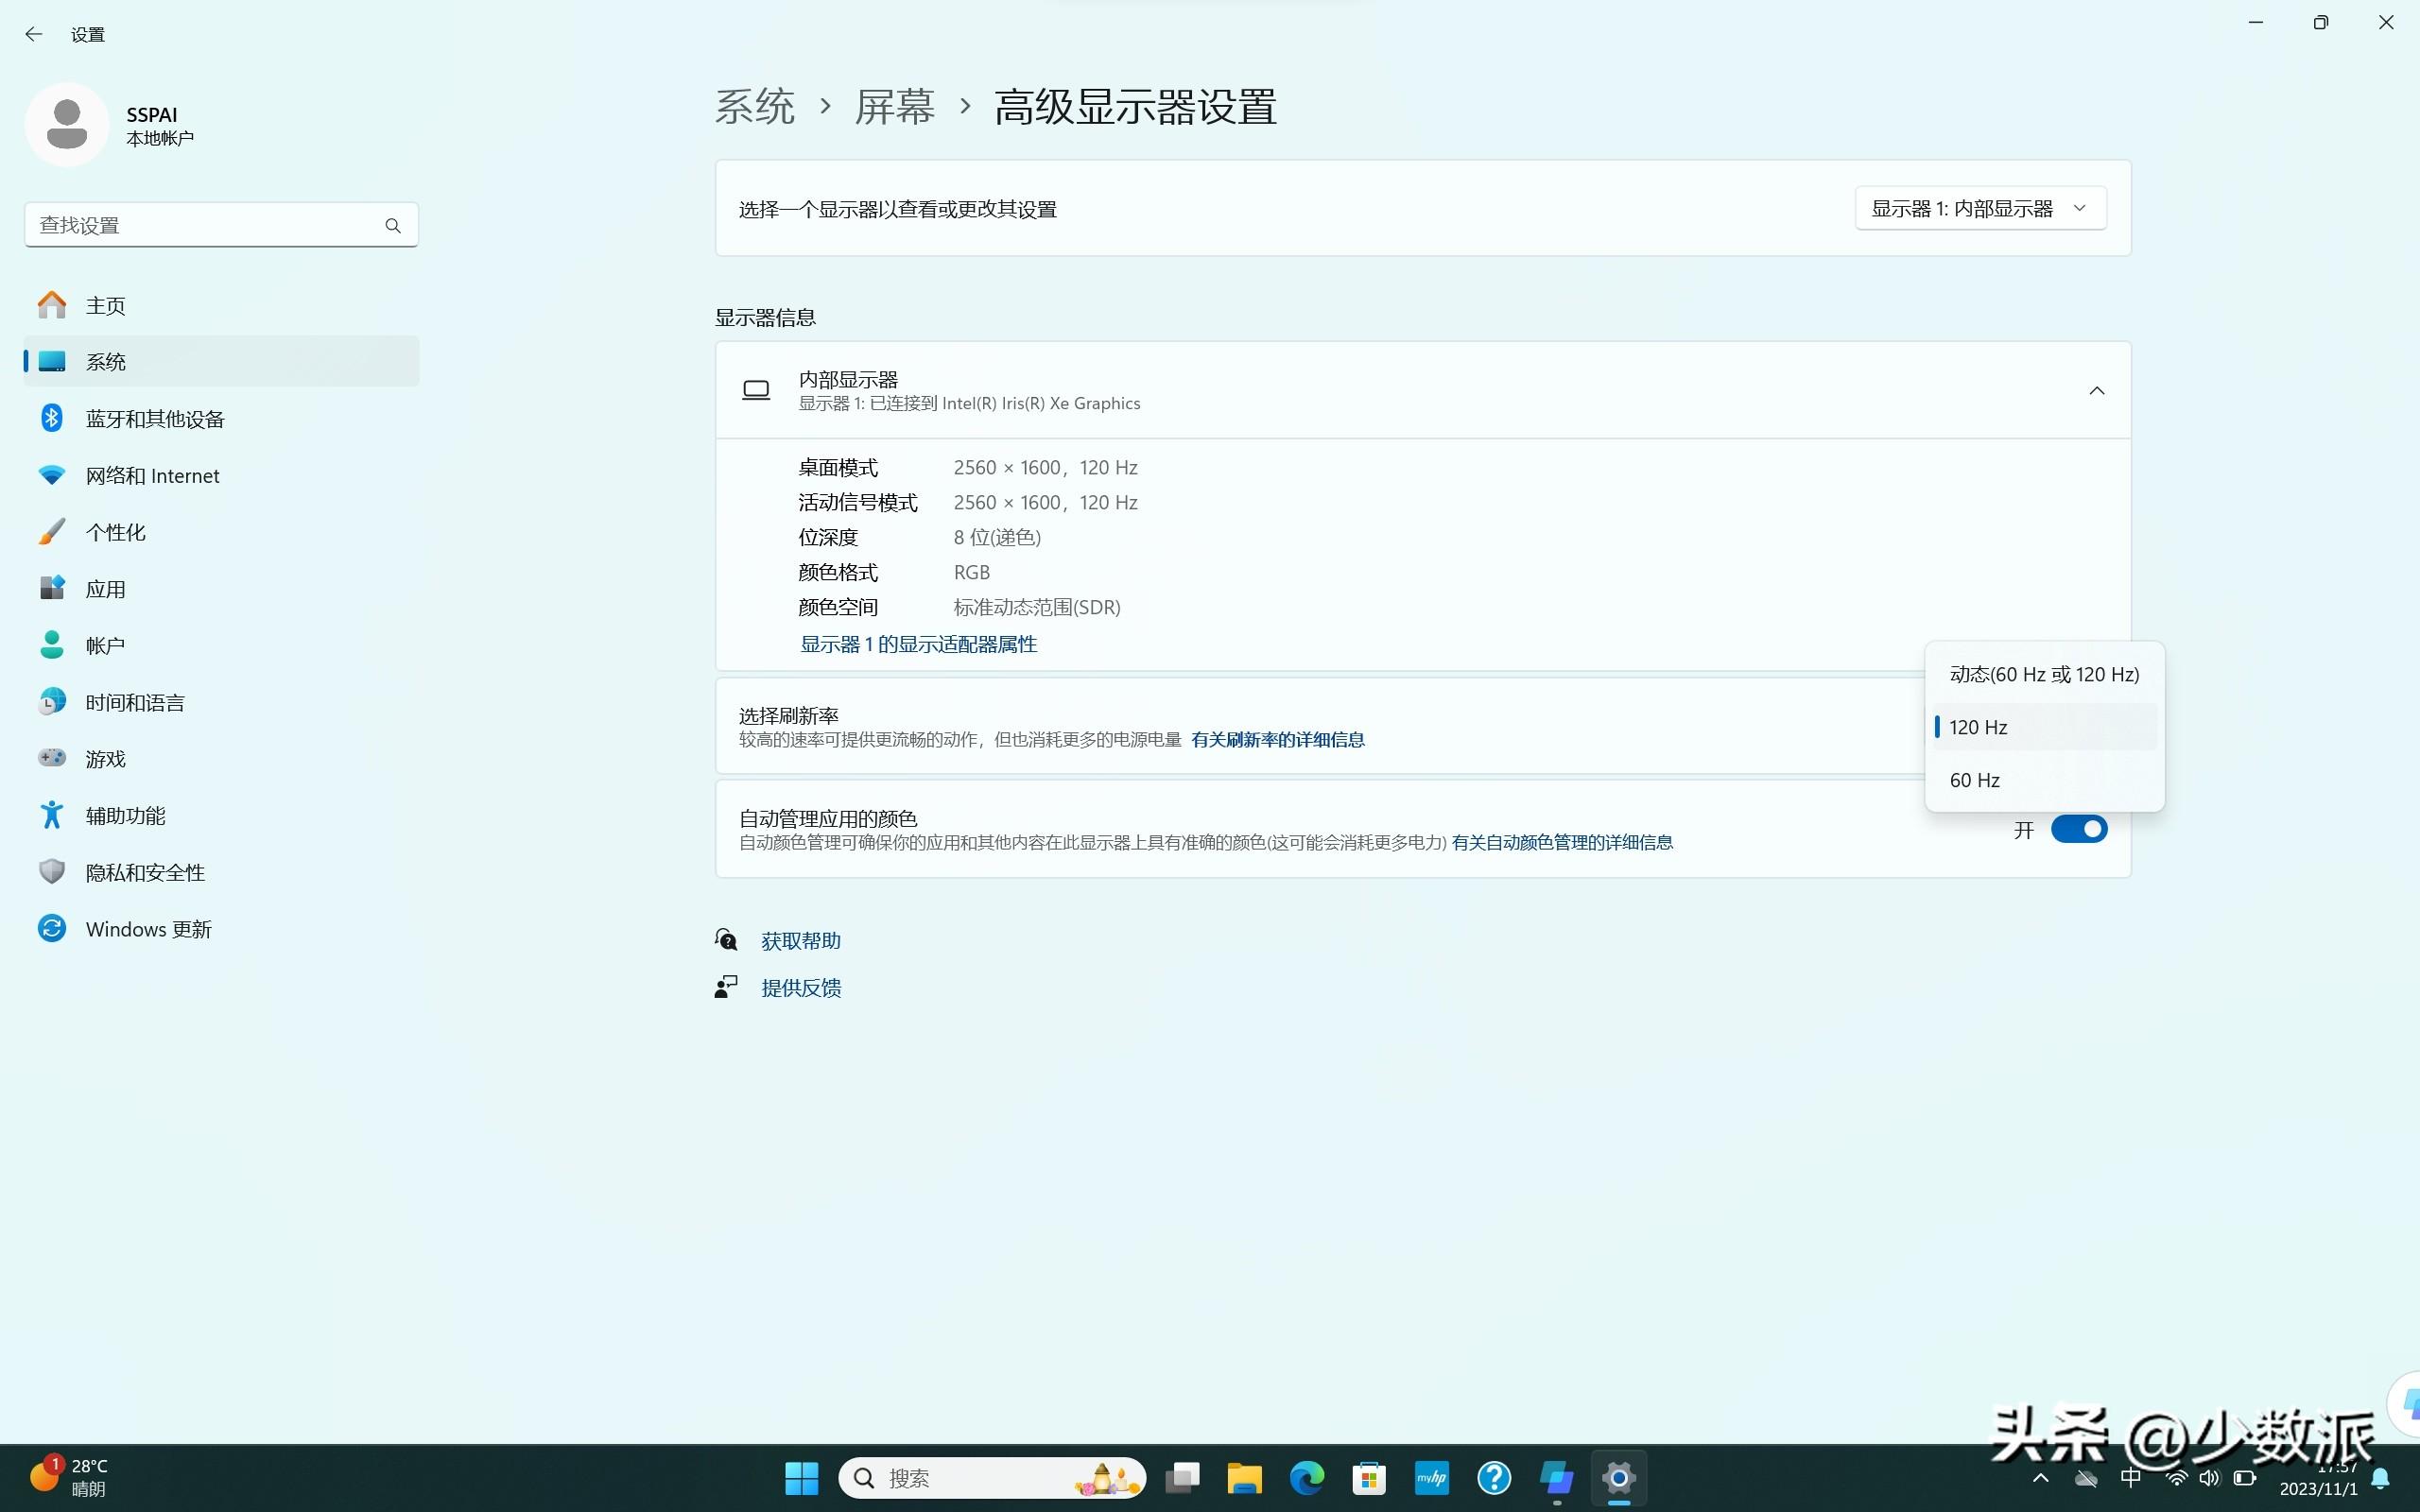Open Microsoft Edge from the taskbar

pos(1306,1478)
